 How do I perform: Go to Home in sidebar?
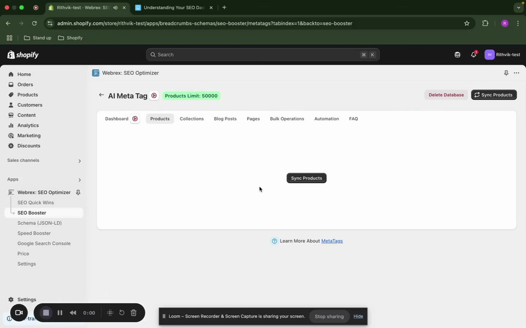[24, 74]
